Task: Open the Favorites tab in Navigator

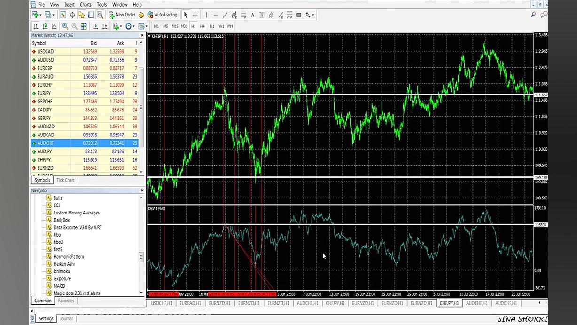Action: tap(66, 301)
